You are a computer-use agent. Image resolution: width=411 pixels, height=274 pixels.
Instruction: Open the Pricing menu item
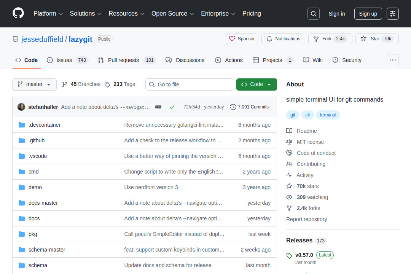coord(252,14)
